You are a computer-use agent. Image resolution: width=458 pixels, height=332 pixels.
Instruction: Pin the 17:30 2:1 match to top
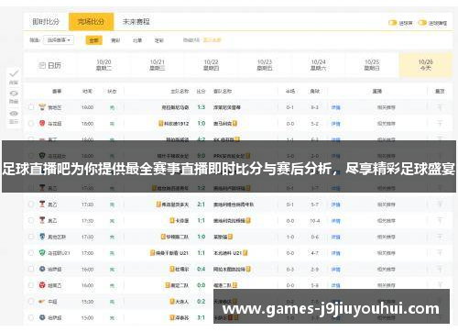coord(440,205)
